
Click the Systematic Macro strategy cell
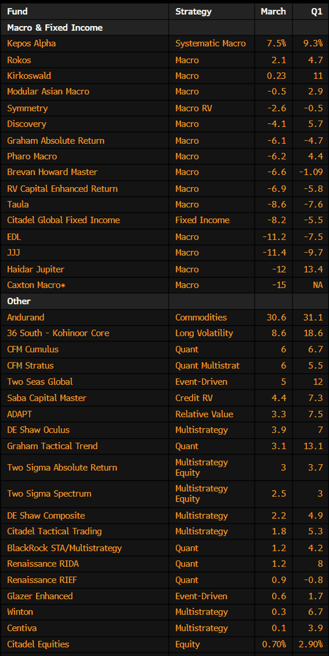tap(211, 43)
